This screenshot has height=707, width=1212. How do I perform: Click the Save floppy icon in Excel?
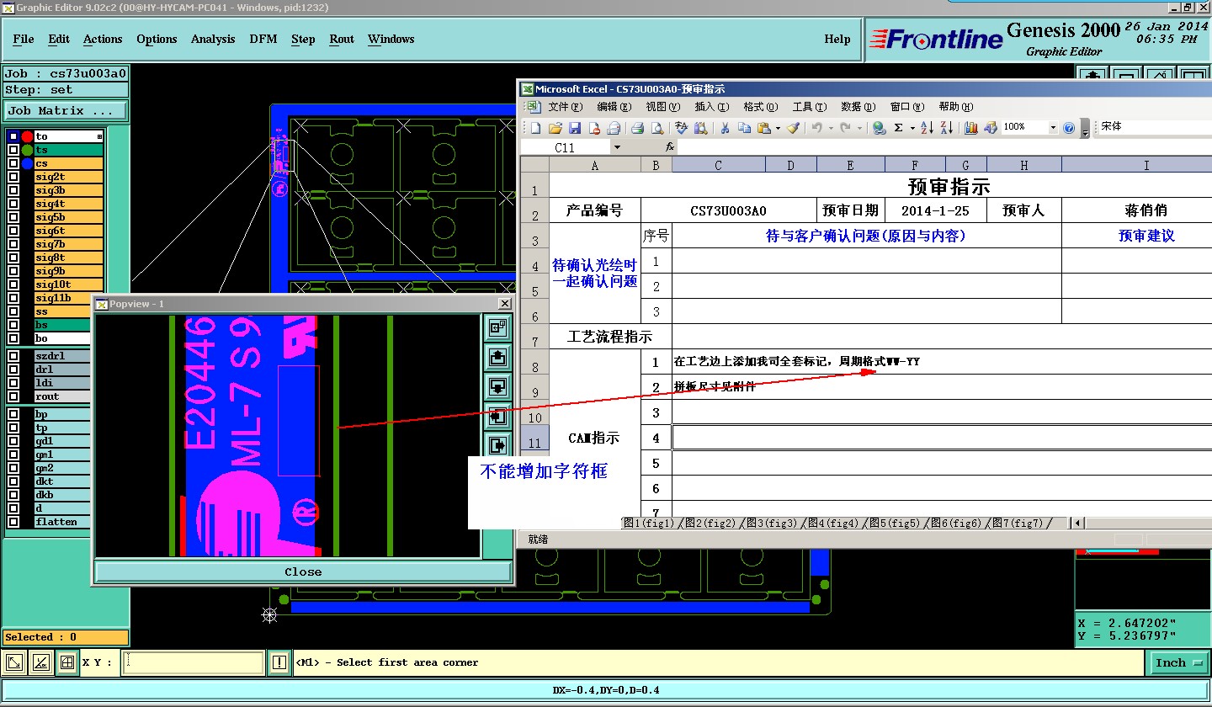(x=575, y=128)
